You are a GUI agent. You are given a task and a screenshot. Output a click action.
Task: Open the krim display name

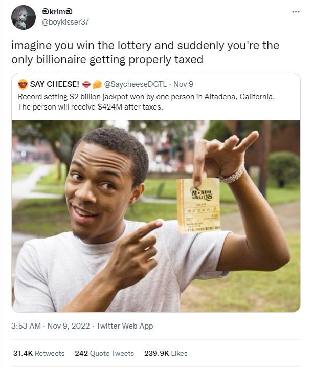(x=57, y=11)
